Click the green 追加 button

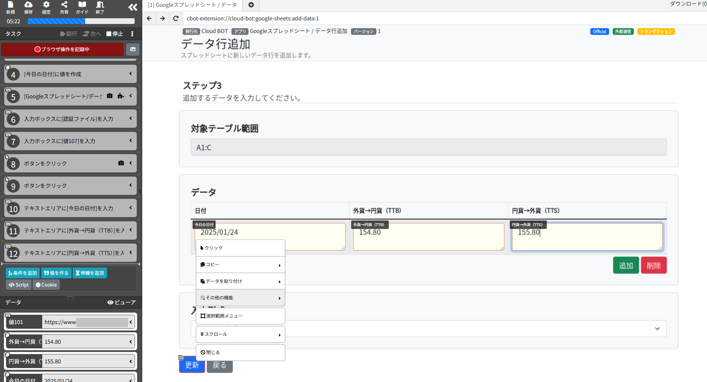[626, 265]
